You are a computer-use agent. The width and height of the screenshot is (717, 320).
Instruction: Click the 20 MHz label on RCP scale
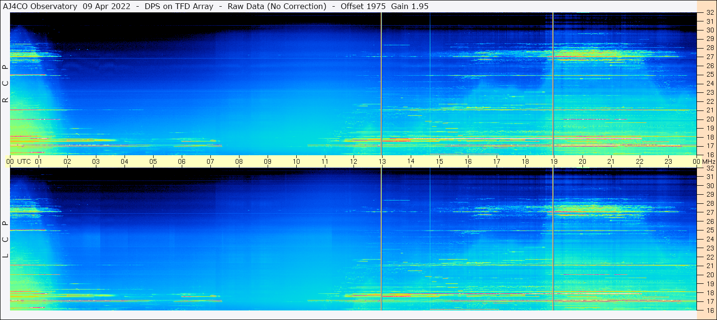click(x=710, y=119)
